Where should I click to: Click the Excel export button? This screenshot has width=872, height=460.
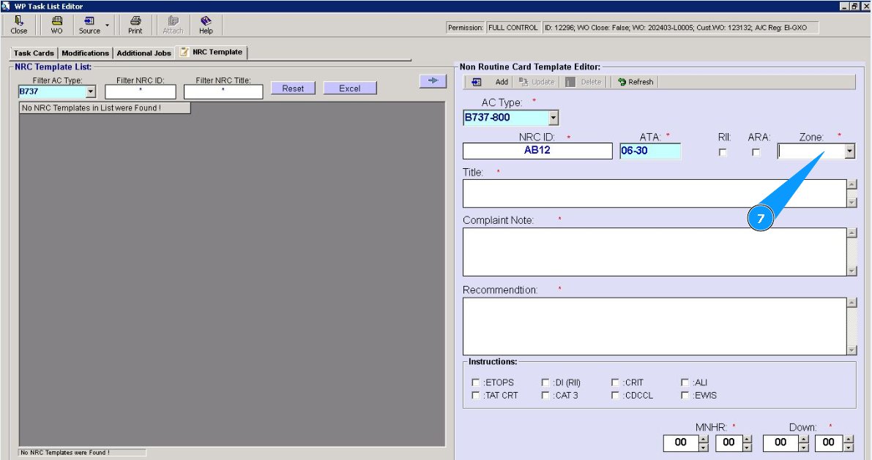pos(350,88)
